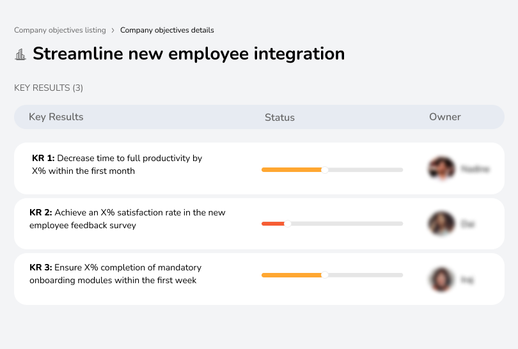
Task: Adjust the KR 3 progress slider handle
Action: coord(325,275)
